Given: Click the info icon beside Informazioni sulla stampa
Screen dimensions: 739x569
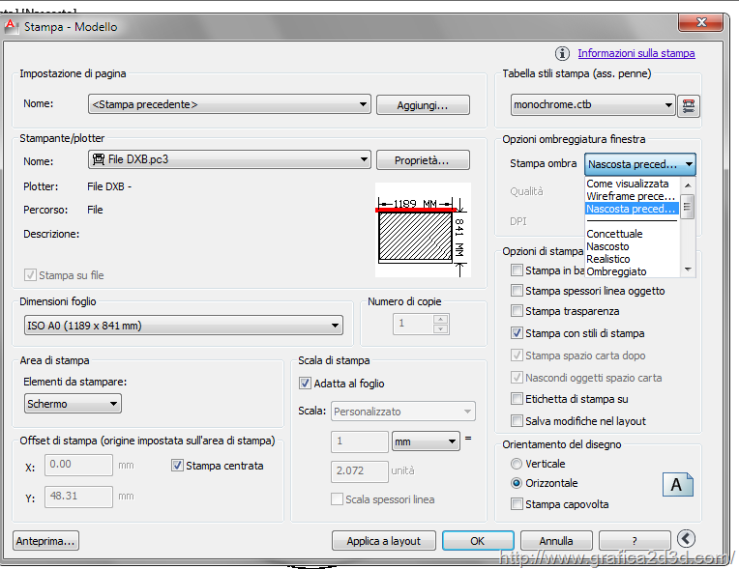Looking at the screenshot, I should (x=563, y=54).
